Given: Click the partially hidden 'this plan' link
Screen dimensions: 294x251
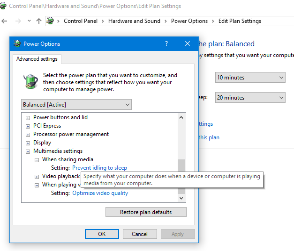Looking at the screenshot, I should pyautogui.click(x=209, y=137).
